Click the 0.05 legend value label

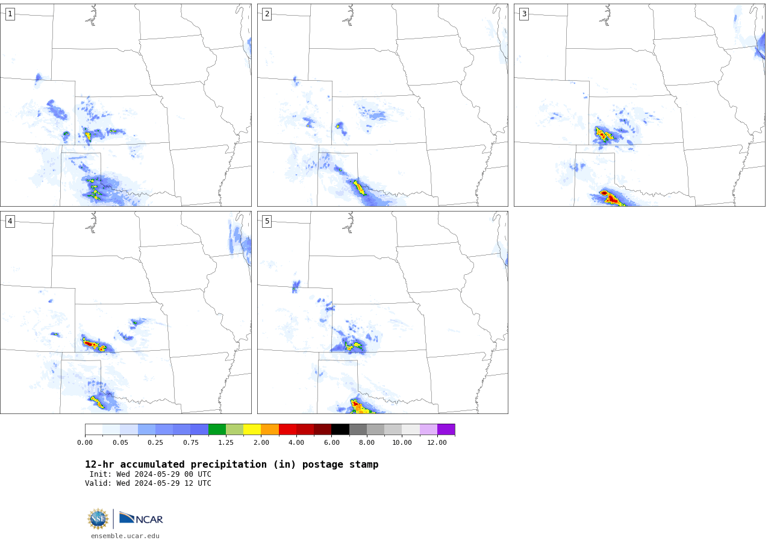pyautogui.click(x=120, y=442)
